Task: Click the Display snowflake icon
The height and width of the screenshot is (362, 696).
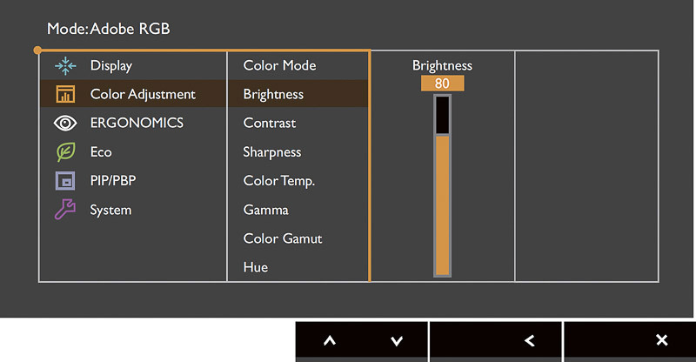Action: (x=65, y=66)
